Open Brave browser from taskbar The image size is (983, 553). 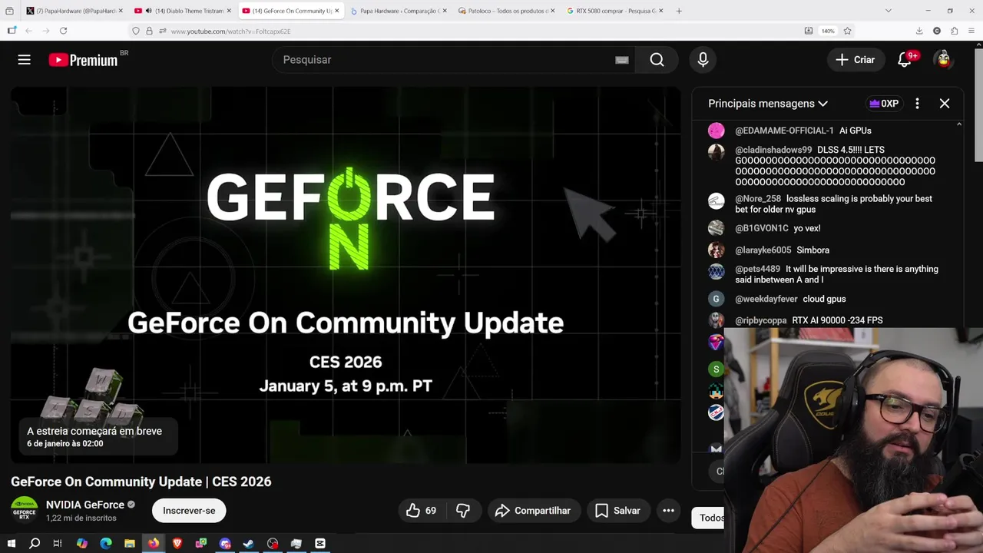(177, 544)
